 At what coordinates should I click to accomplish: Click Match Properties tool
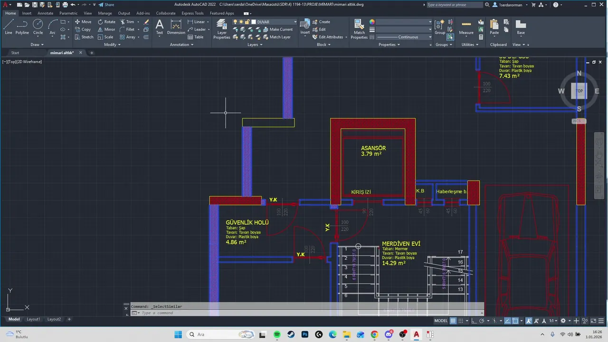click(x=359, y=28)
